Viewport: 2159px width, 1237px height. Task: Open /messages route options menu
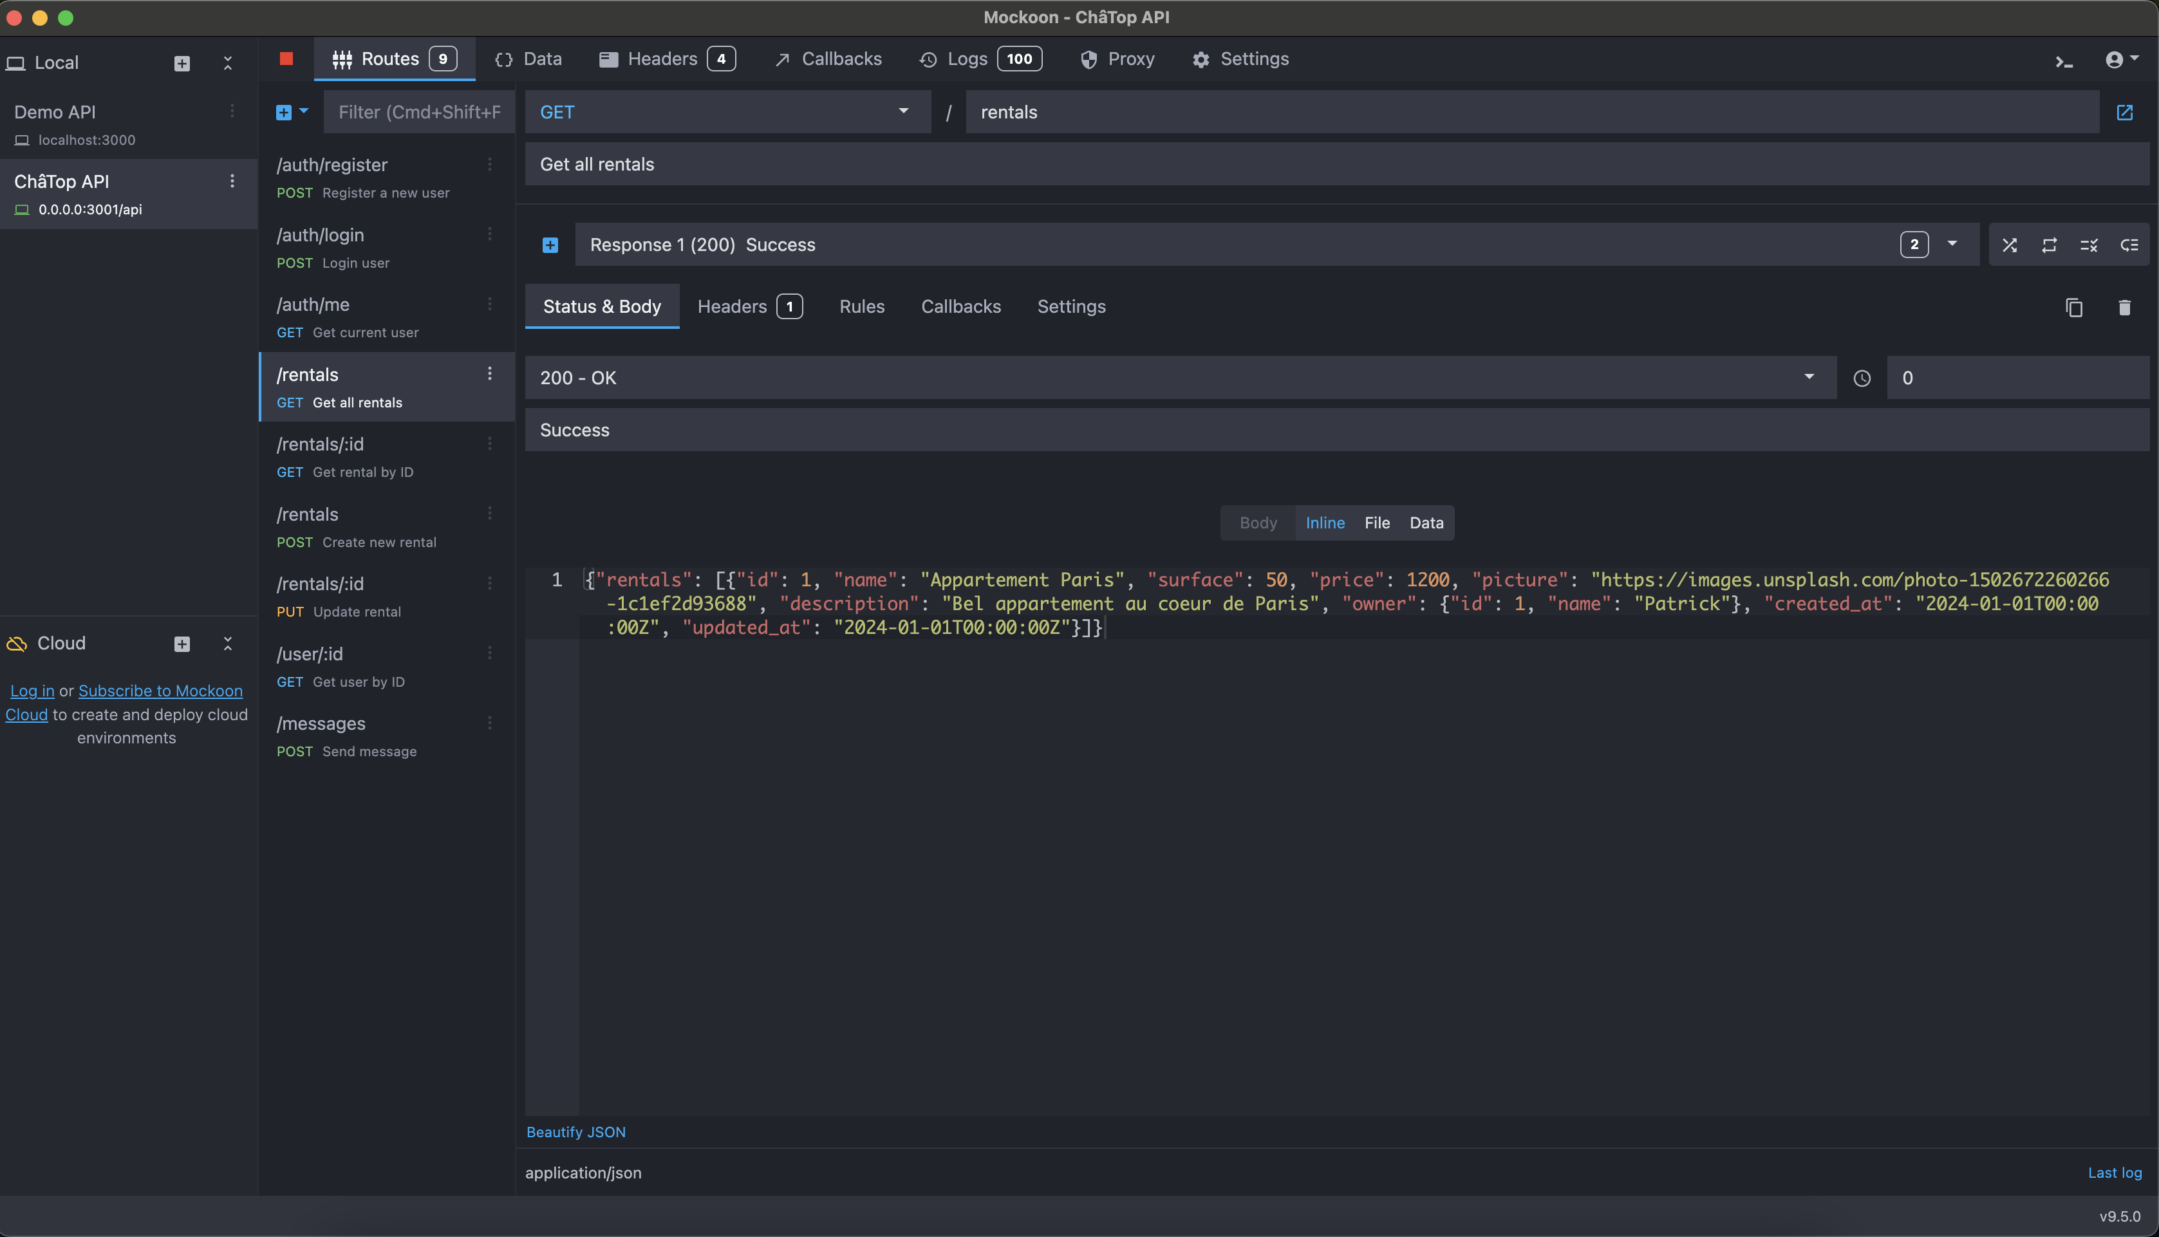pos(489,723)
